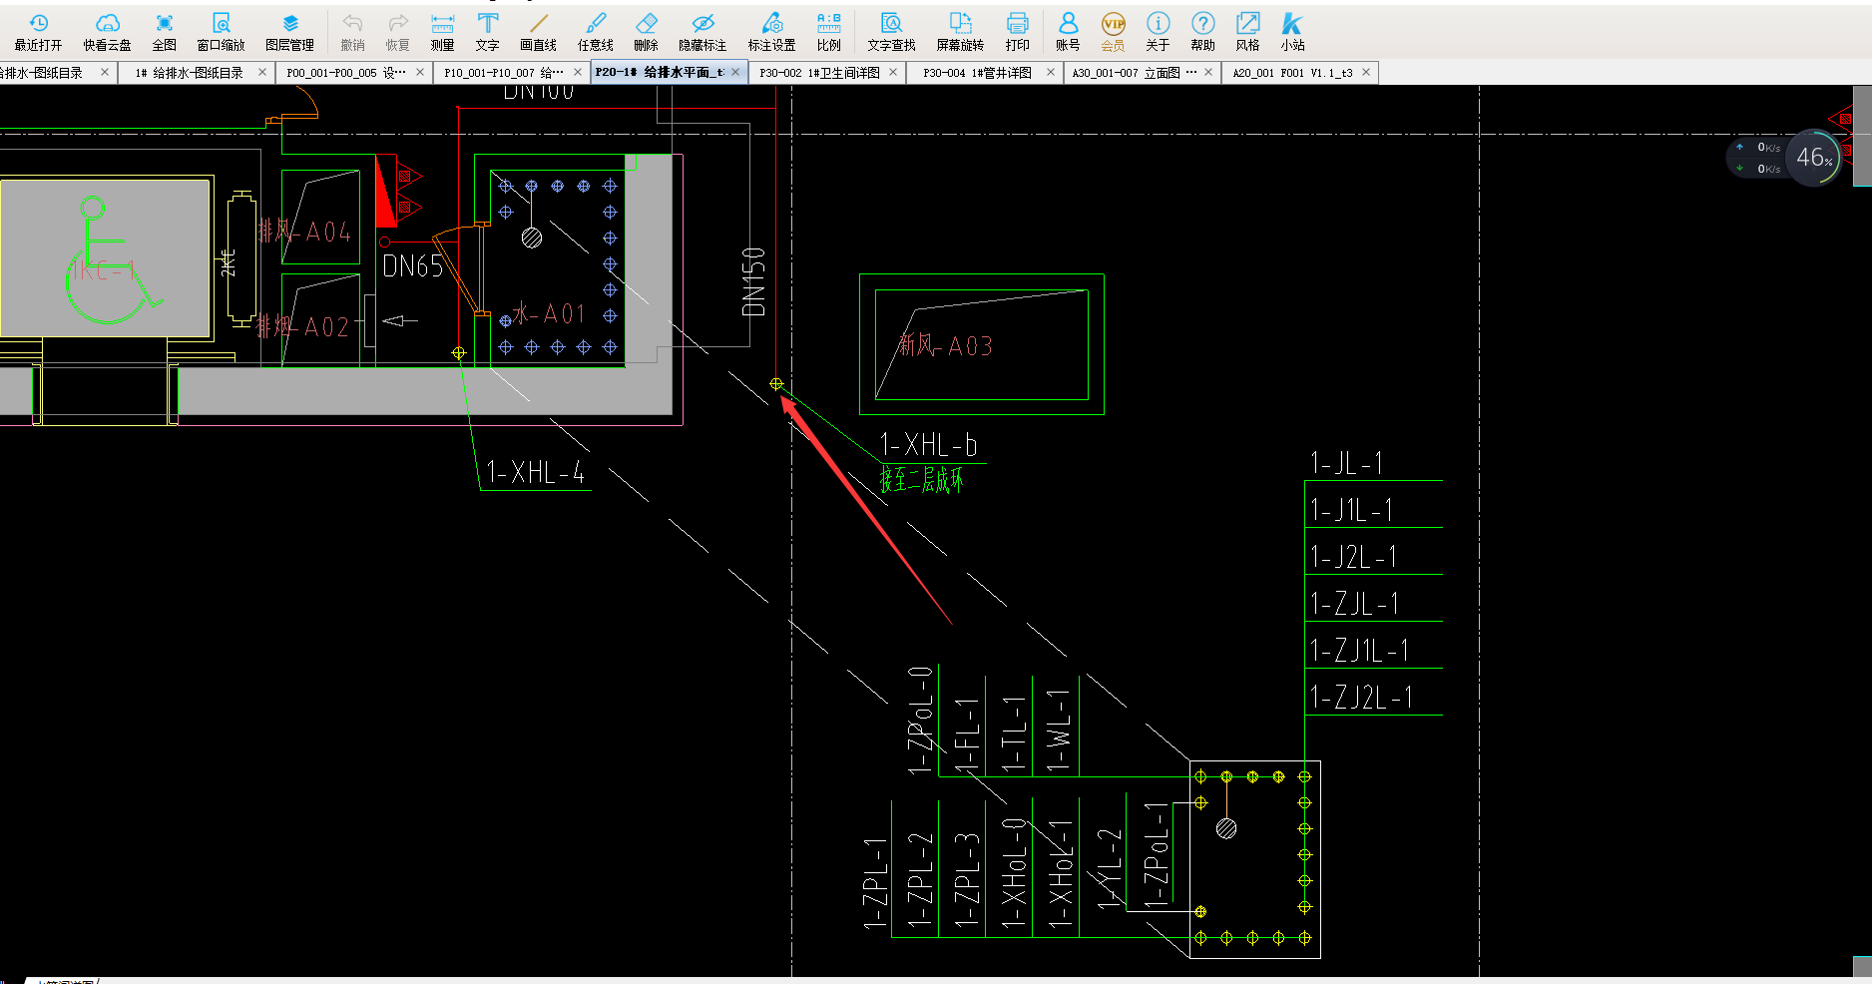Select the 画直线 draw line tool
Viewport: 1872px width, 984px height.
(538, 32)
